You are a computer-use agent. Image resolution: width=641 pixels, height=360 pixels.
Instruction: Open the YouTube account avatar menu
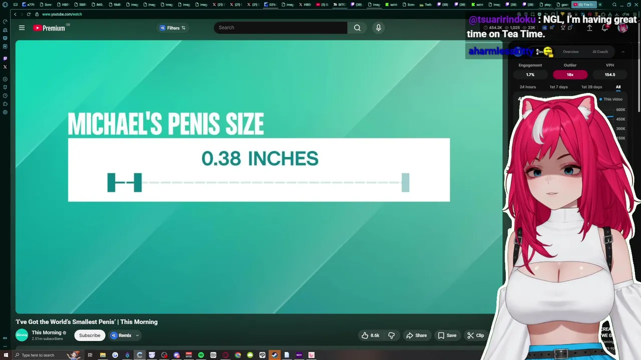pos(622,28)
